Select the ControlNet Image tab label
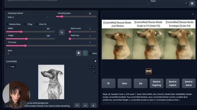The width and height of the screenshot is (197, 110). click(11, 67)
